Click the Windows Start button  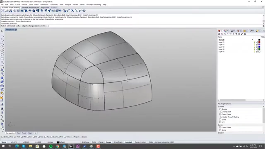(x=3, y=146)
